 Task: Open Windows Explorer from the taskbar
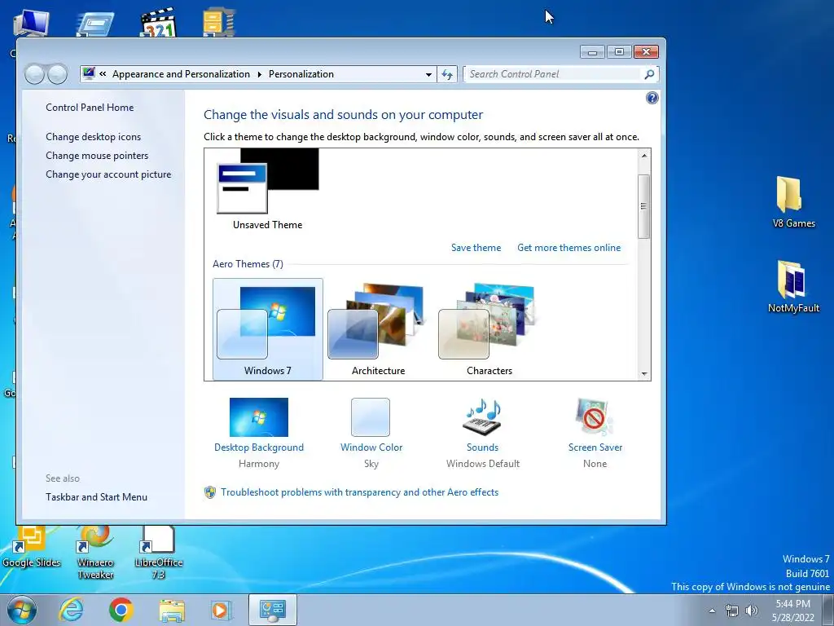(x=172, y=611)
